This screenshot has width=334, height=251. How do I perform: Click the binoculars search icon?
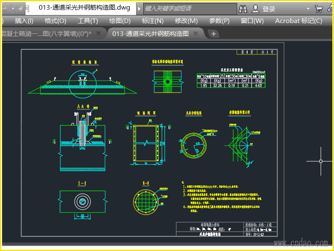pyautogui.click(x=243, y=8)
